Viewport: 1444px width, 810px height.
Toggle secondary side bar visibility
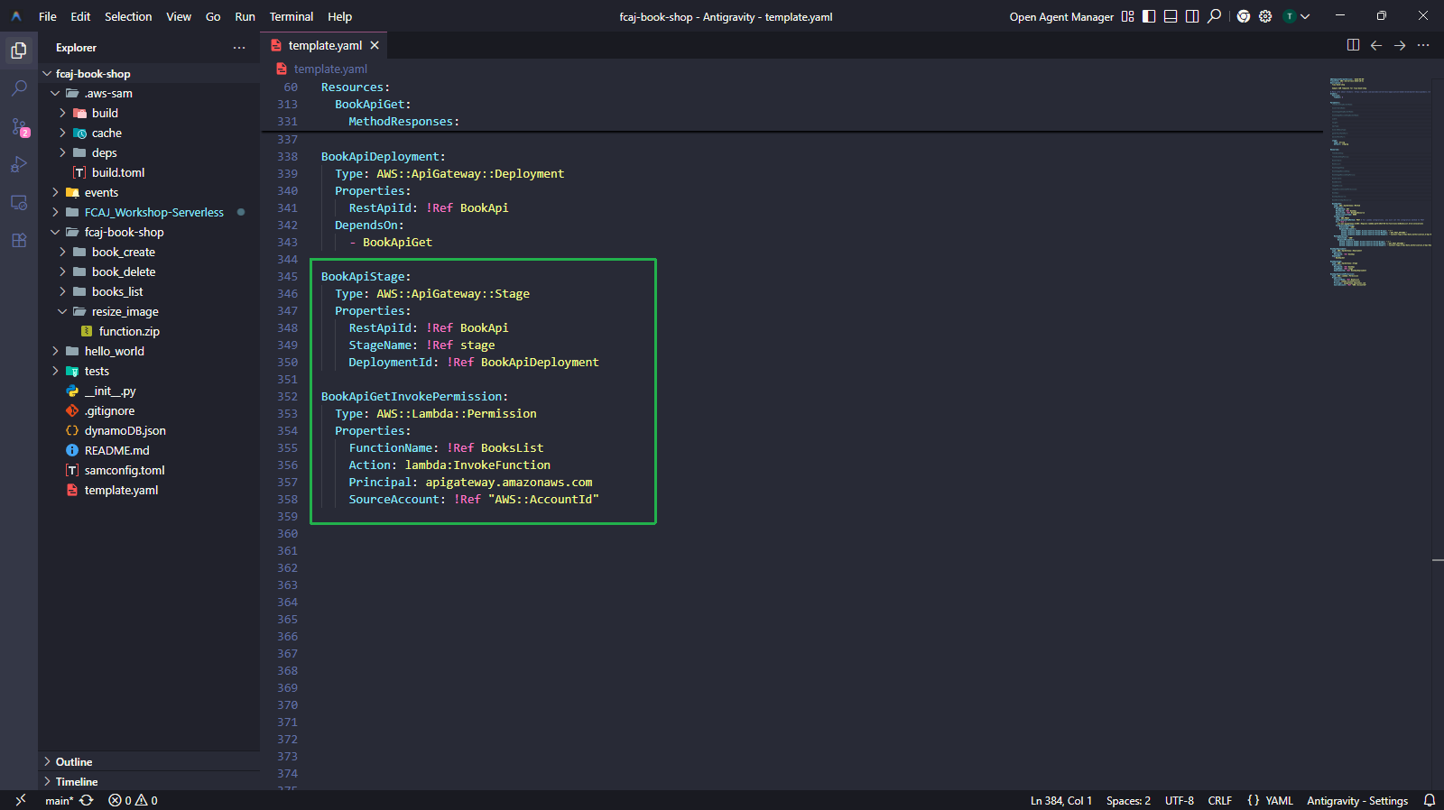click(1192, 16)
